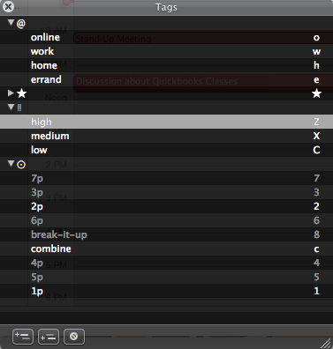Collapse the circled-dot group triangle
The height and width of the screenshot is (349, 333).
point(11,163)
